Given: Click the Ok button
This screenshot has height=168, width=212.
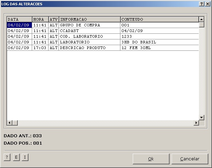Looking at the screenshot, I should pyautogui.click(x=150, y=159).
